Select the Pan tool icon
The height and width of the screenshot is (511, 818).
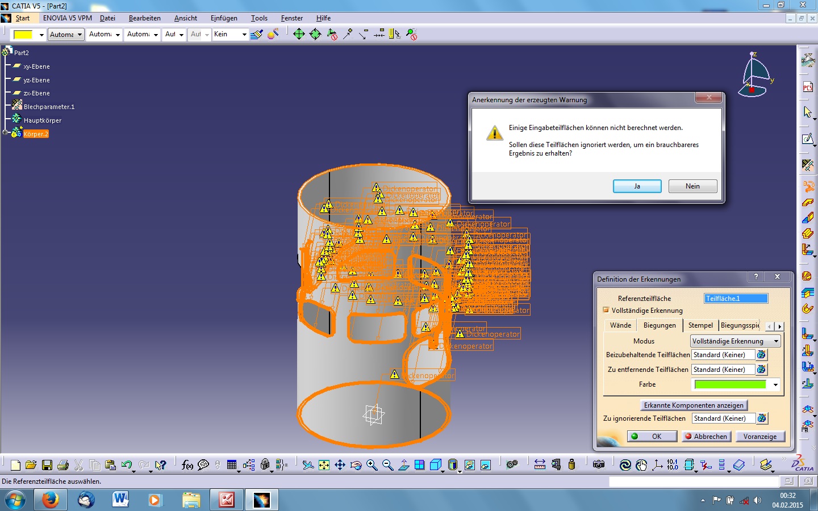pyautogui.click(x=340, y=465)
